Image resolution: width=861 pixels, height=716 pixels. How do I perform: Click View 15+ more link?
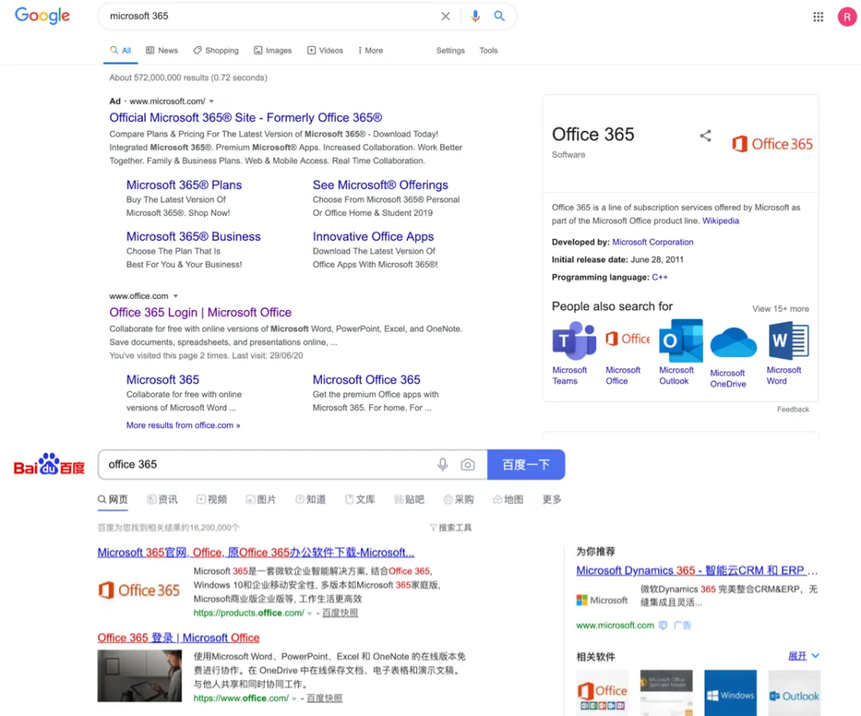[x=780, y=309]
